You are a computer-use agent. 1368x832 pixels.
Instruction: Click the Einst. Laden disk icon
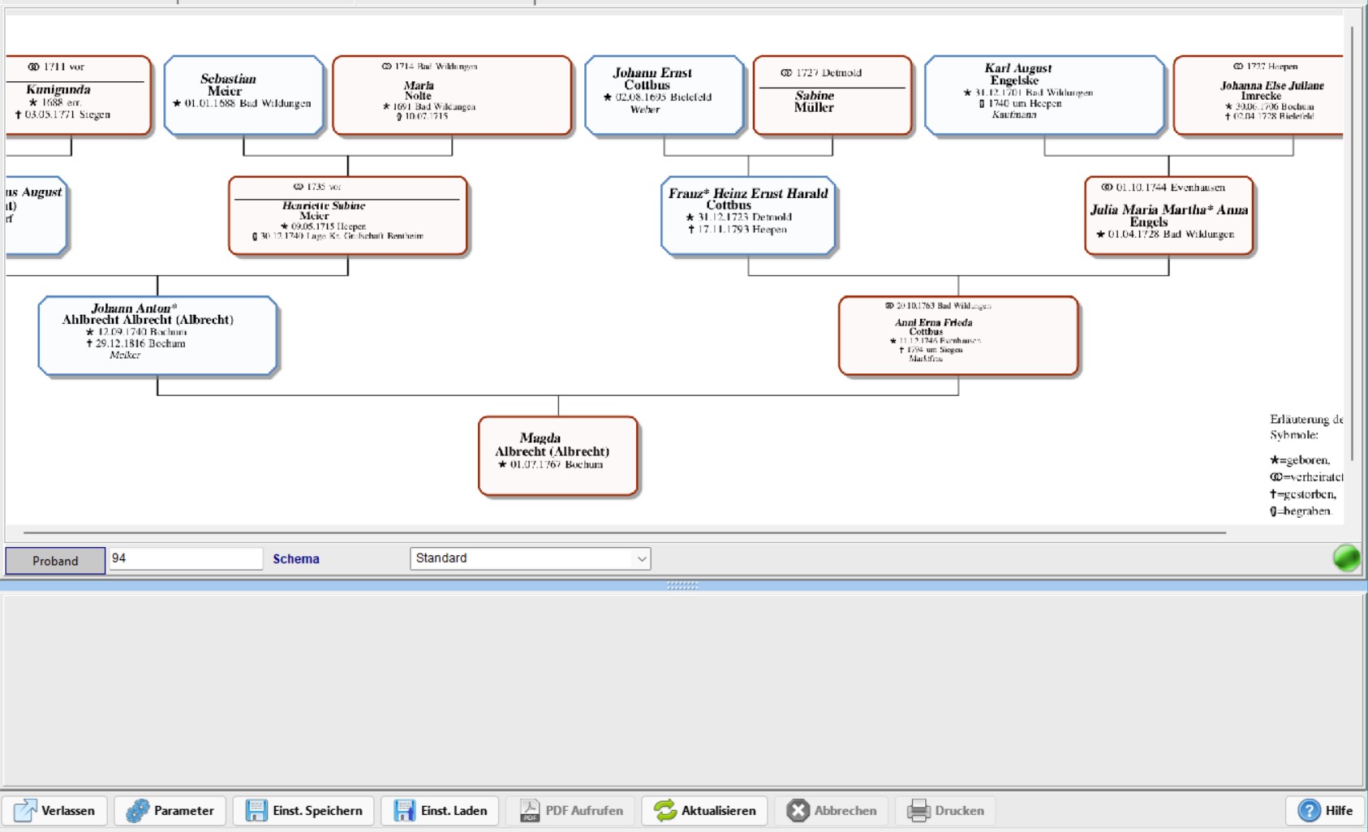point(404,810)
